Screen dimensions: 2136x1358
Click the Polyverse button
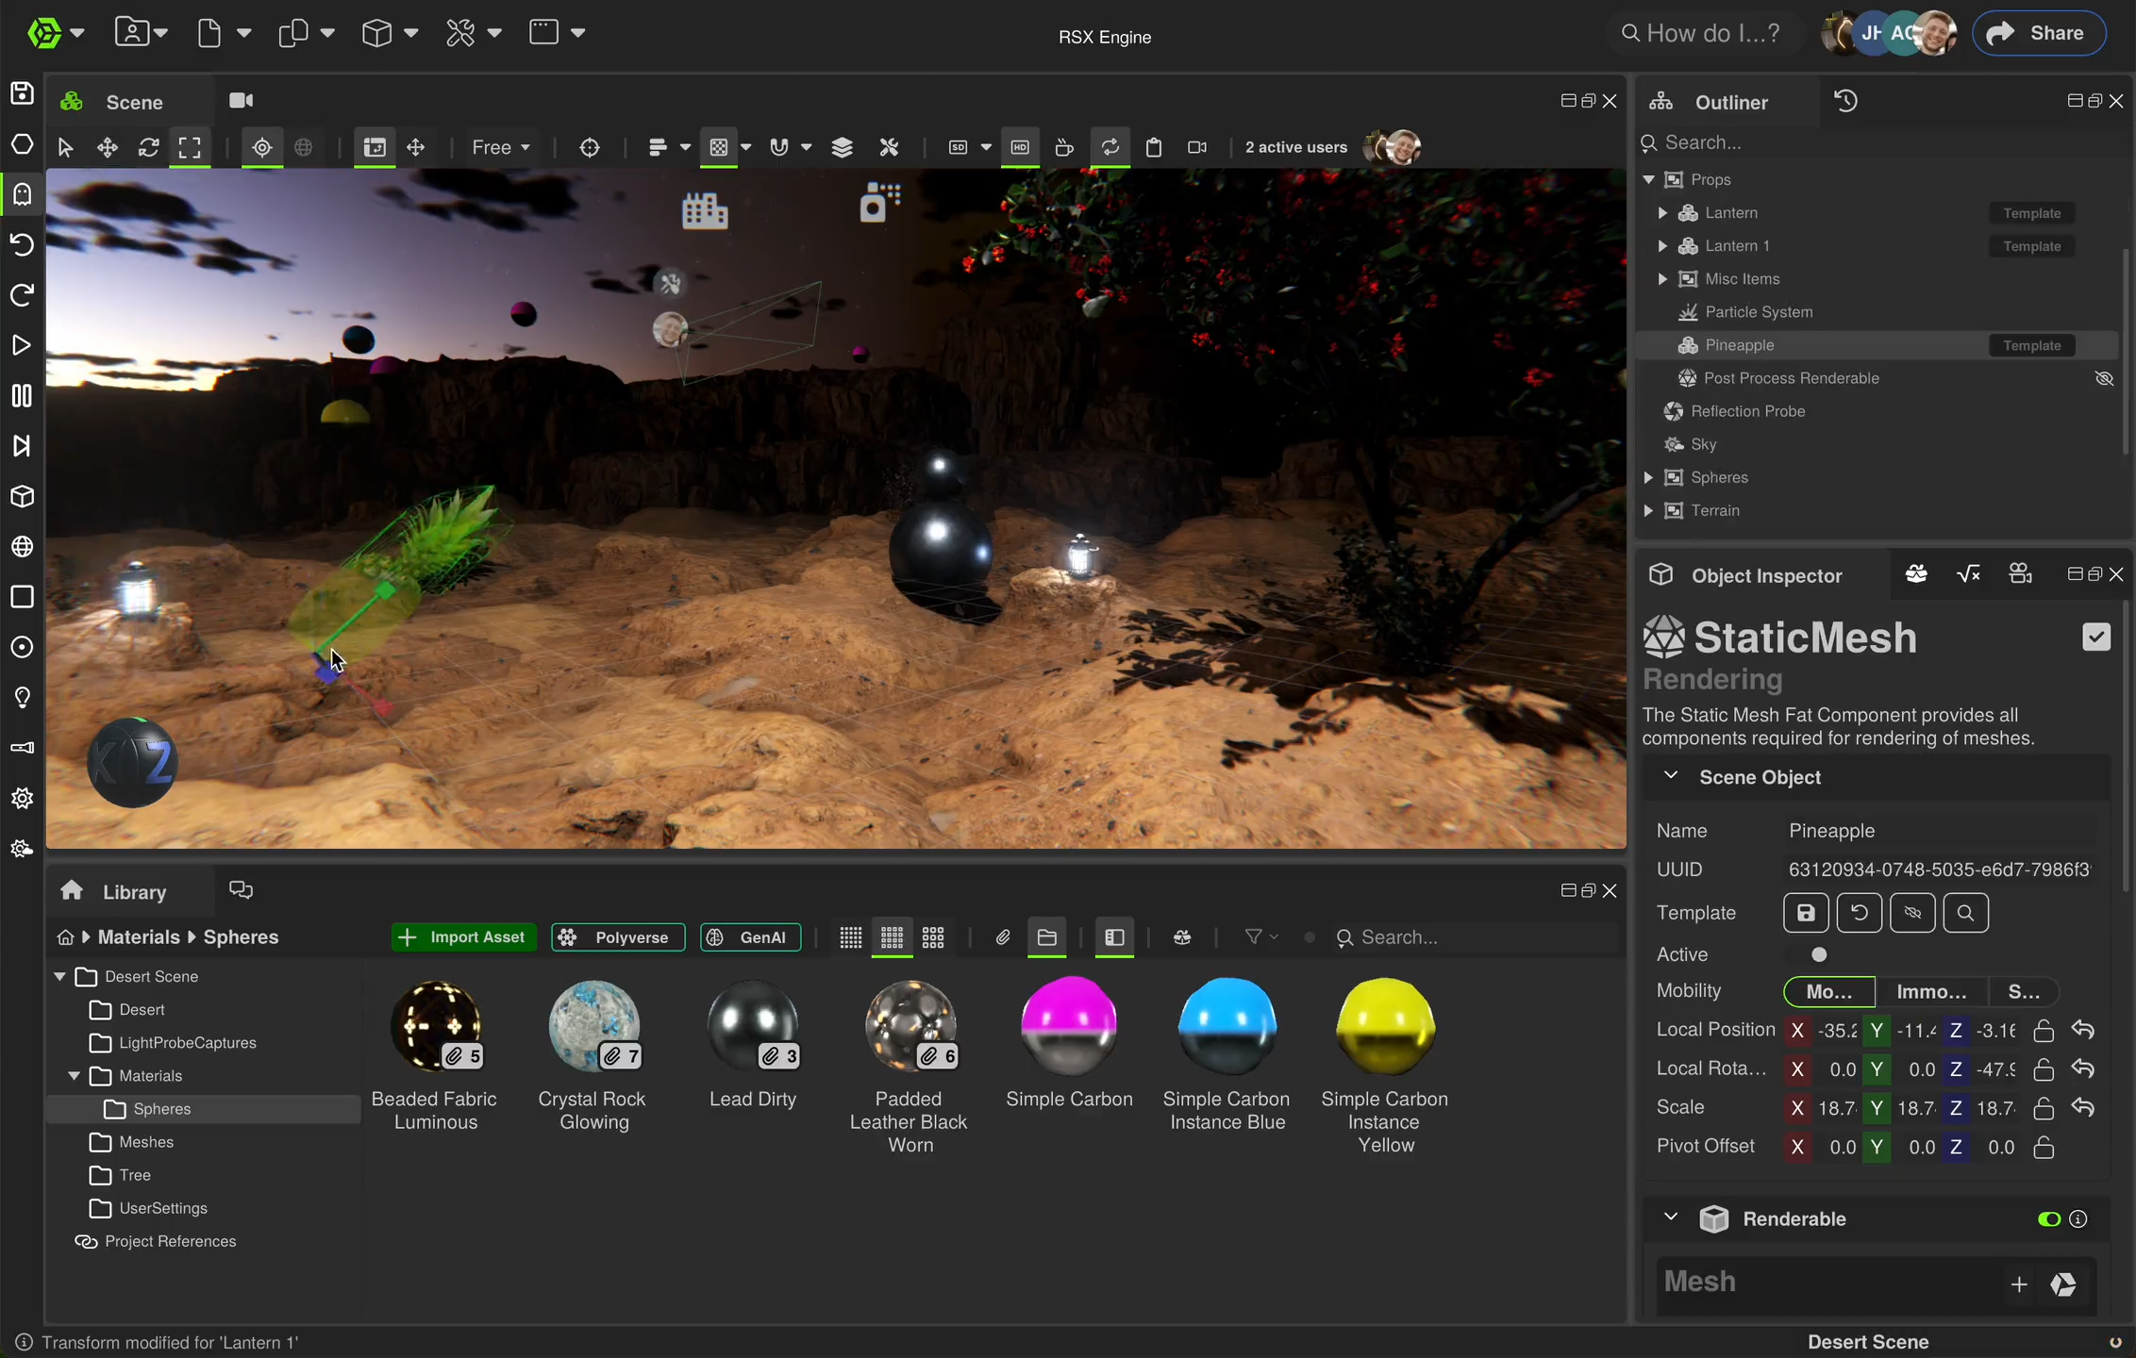pos(618,937)
